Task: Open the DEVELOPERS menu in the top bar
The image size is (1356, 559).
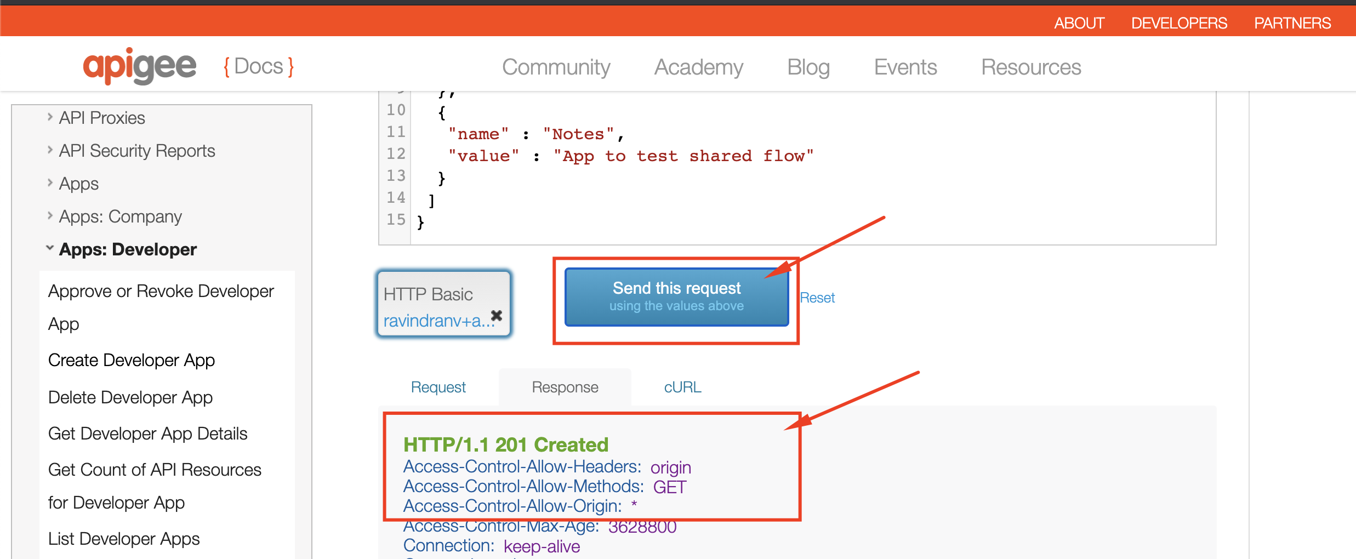Action: pyautogui.click(x=1179, y=23)
